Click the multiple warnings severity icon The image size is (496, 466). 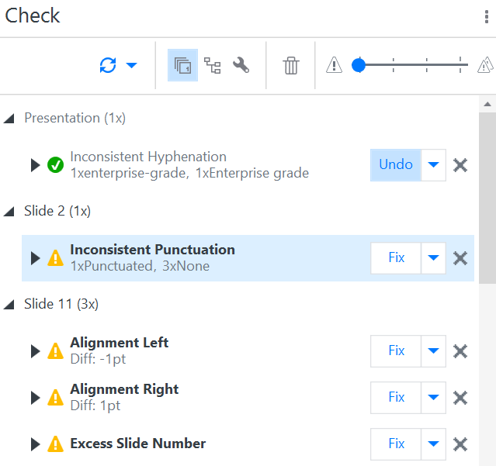click(x=485, y=65)
